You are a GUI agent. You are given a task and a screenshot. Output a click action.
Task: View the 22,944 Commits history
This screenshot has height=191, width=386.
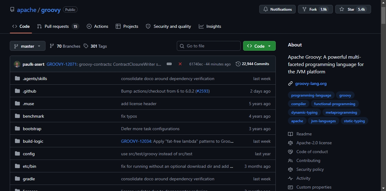click(253, 64)
